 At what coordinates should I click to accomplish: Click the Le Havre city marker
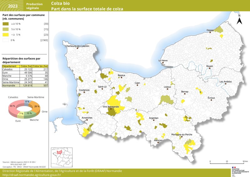coord(163,63)
